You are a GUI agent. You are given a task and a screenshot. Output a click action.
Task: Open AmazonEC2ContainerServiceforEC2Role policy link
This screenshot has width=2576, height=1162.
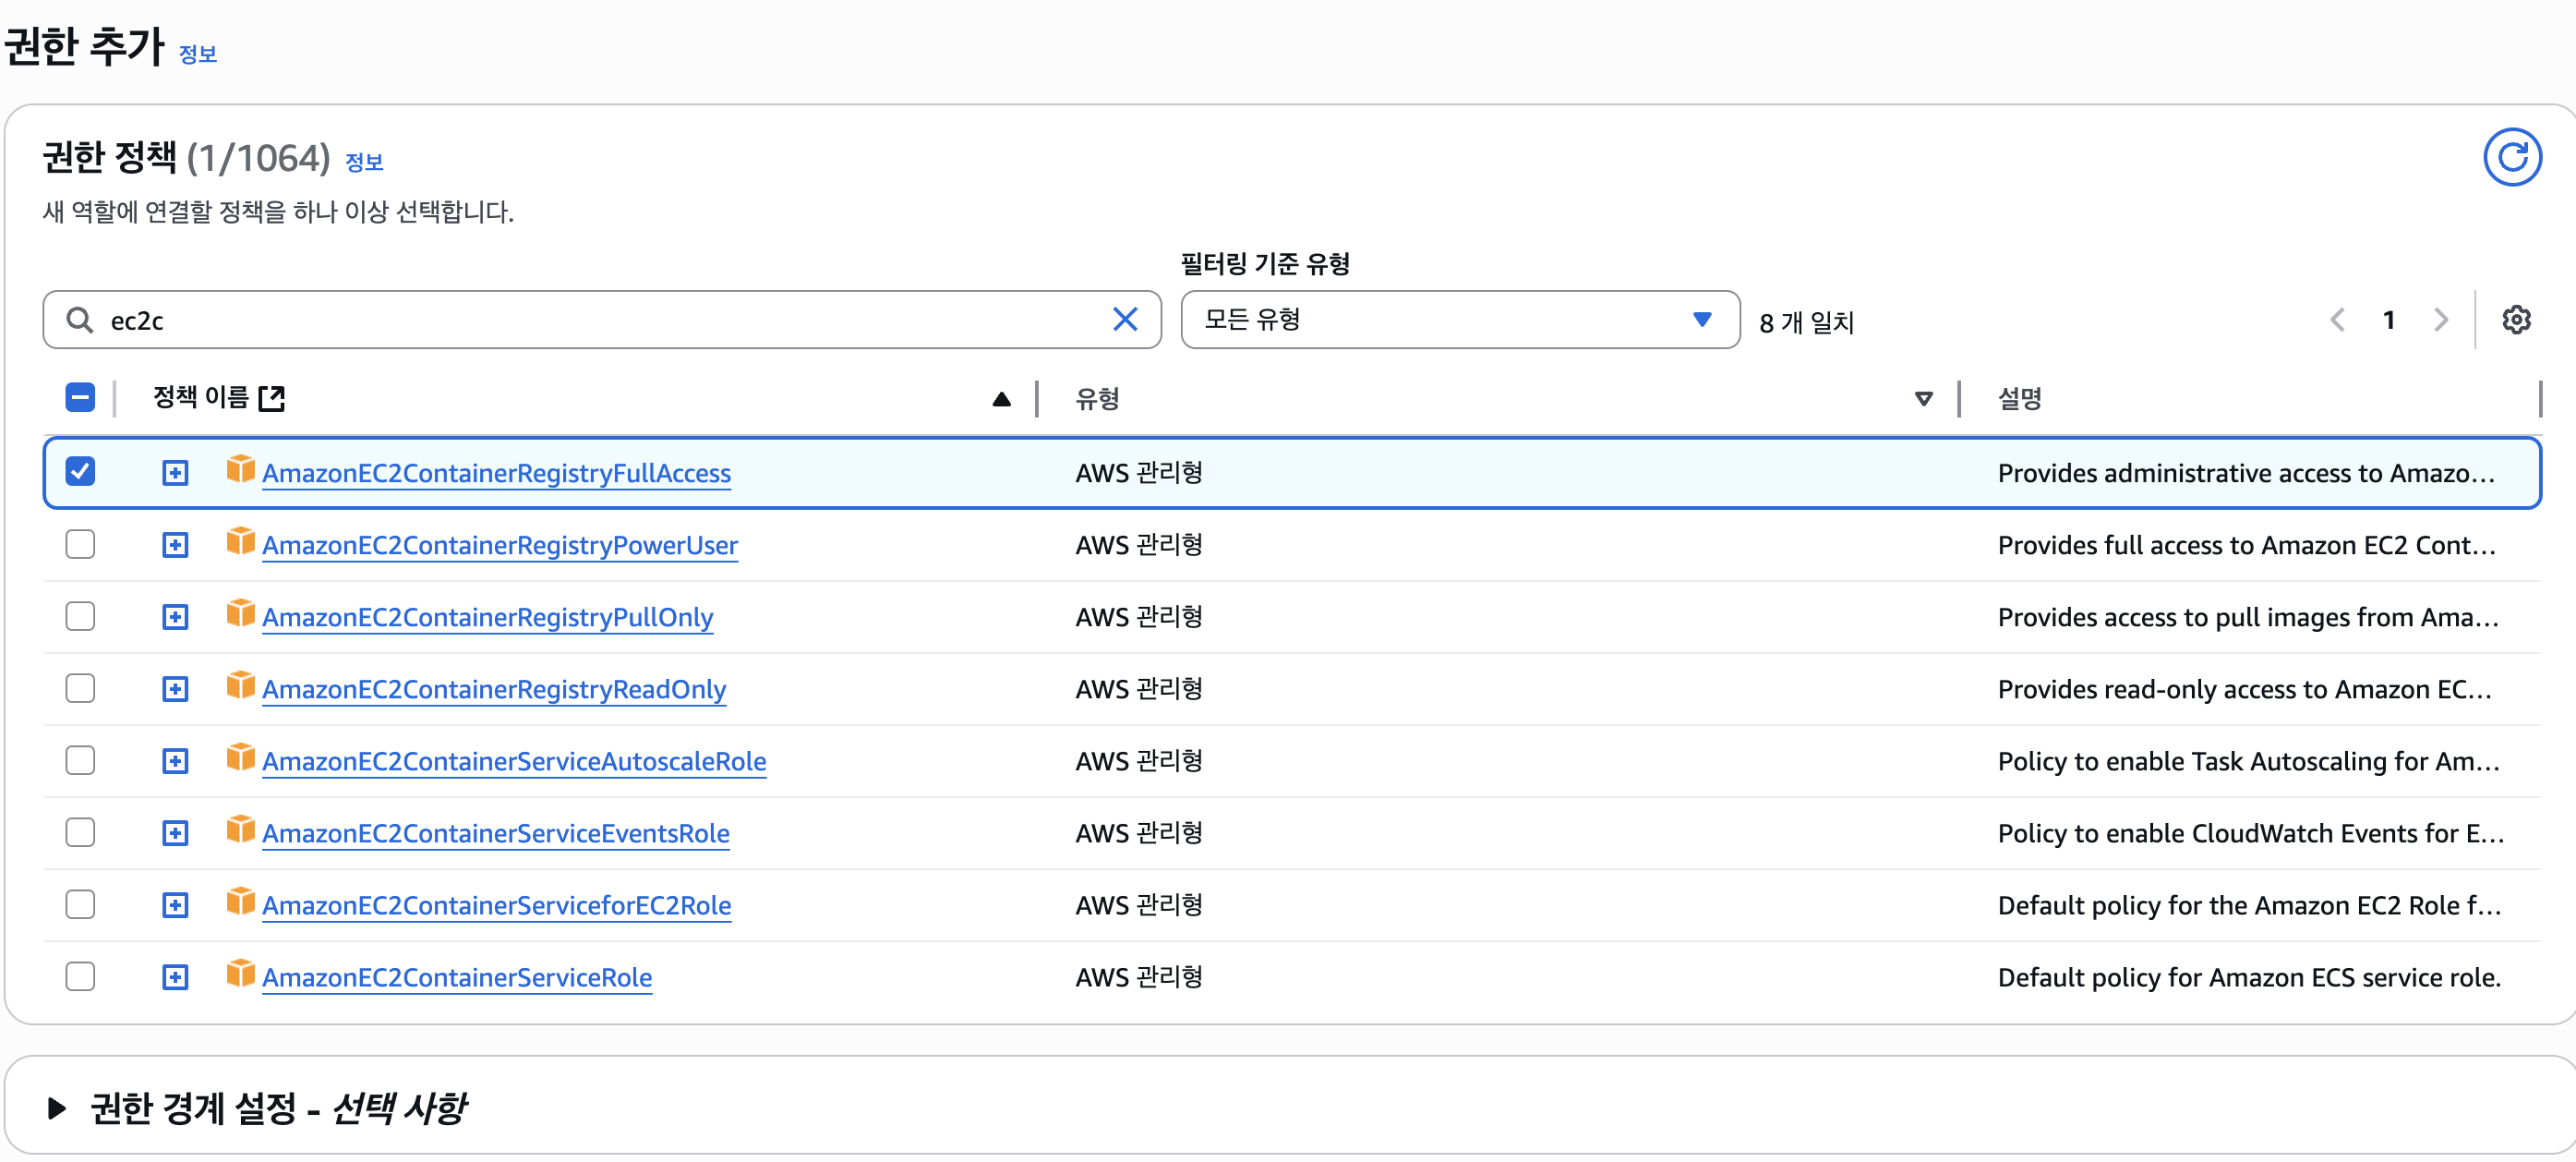click(496, 906)
